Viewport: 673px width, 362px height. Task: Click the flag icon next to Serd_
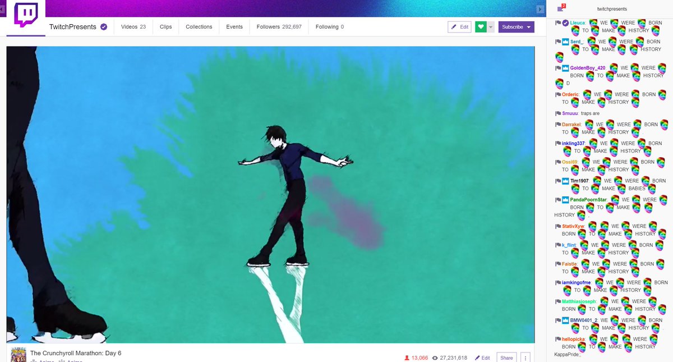tap(557, 42)
